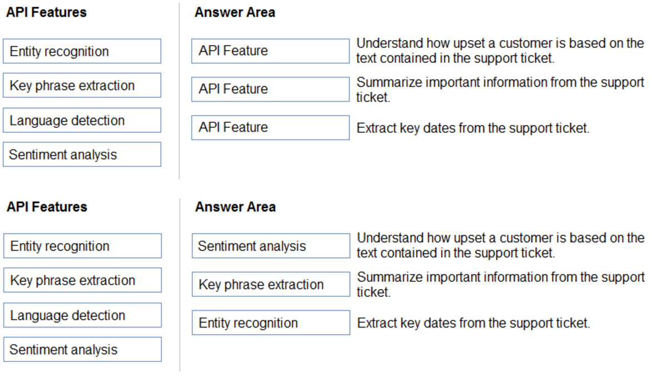Click the first "API Features" heading
The width and height of the screenshot is (652, 378).
[x=46, y=12]
